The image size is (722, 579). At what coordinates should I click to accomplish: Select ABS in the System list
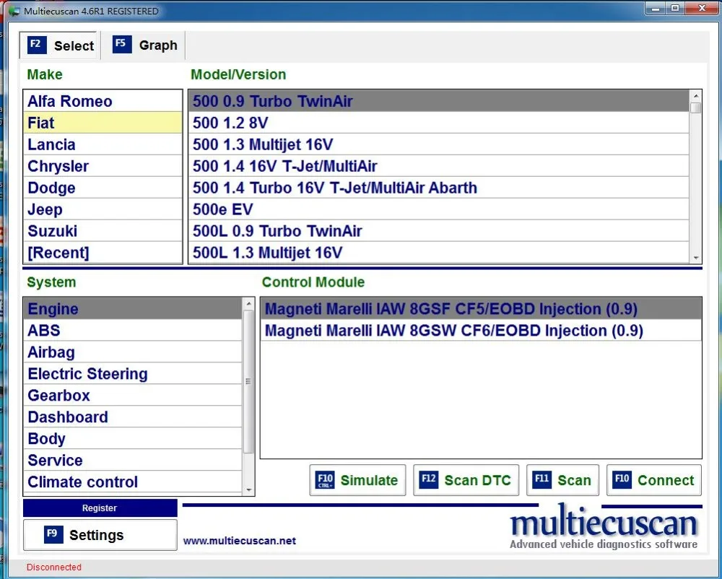coord(133,331)
